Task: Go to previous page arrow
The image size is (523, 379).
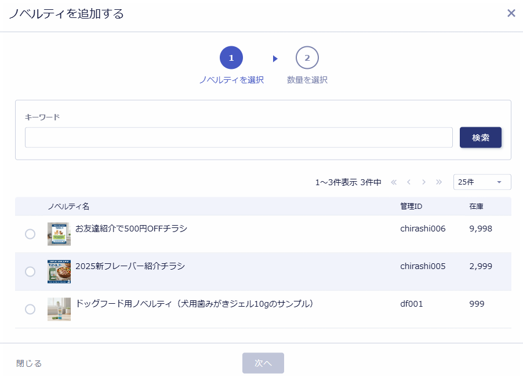Action: 409,182
